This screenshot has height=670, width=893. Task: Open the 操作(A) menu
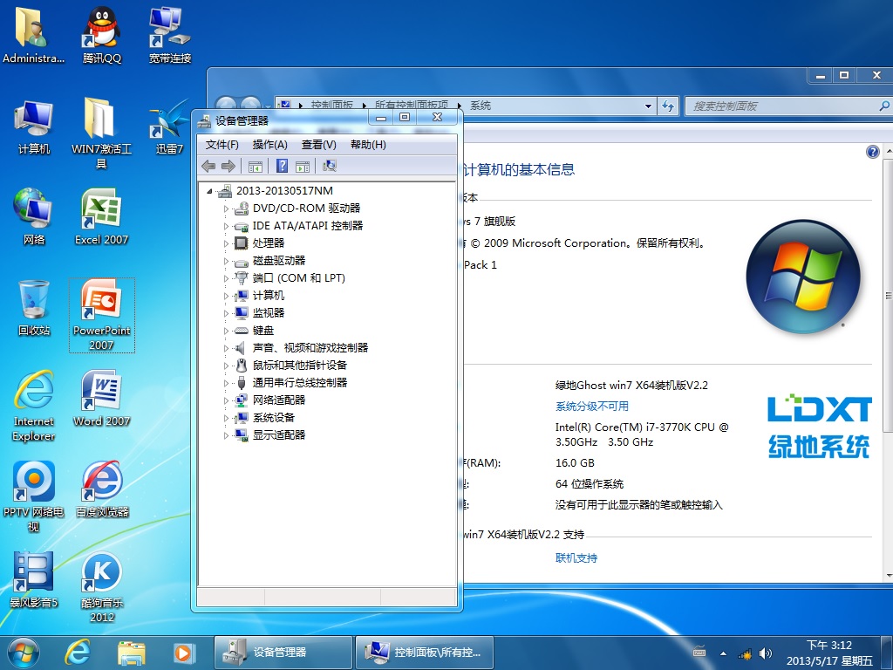pyautogui.click(x=270, y=145)
